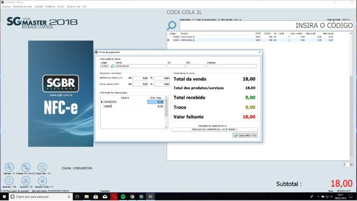Click the NFC-e footer message field
The width and height of the screenshot is (357, 201).
(215, 129)
